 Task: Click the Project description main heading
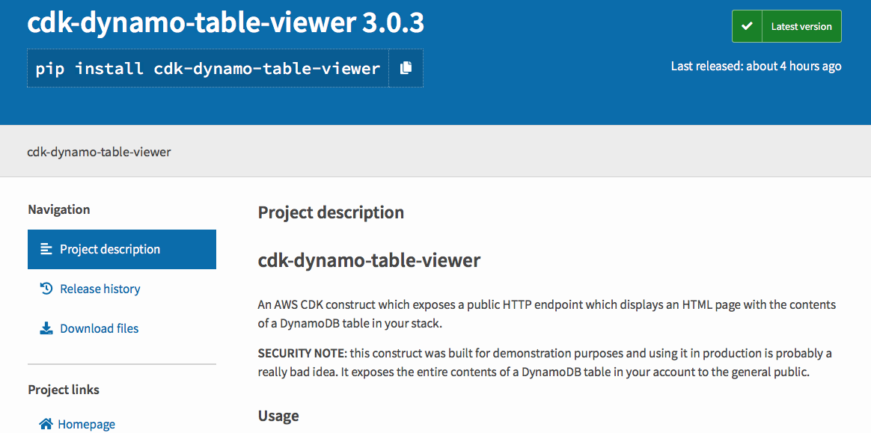(x=331, y=212)
